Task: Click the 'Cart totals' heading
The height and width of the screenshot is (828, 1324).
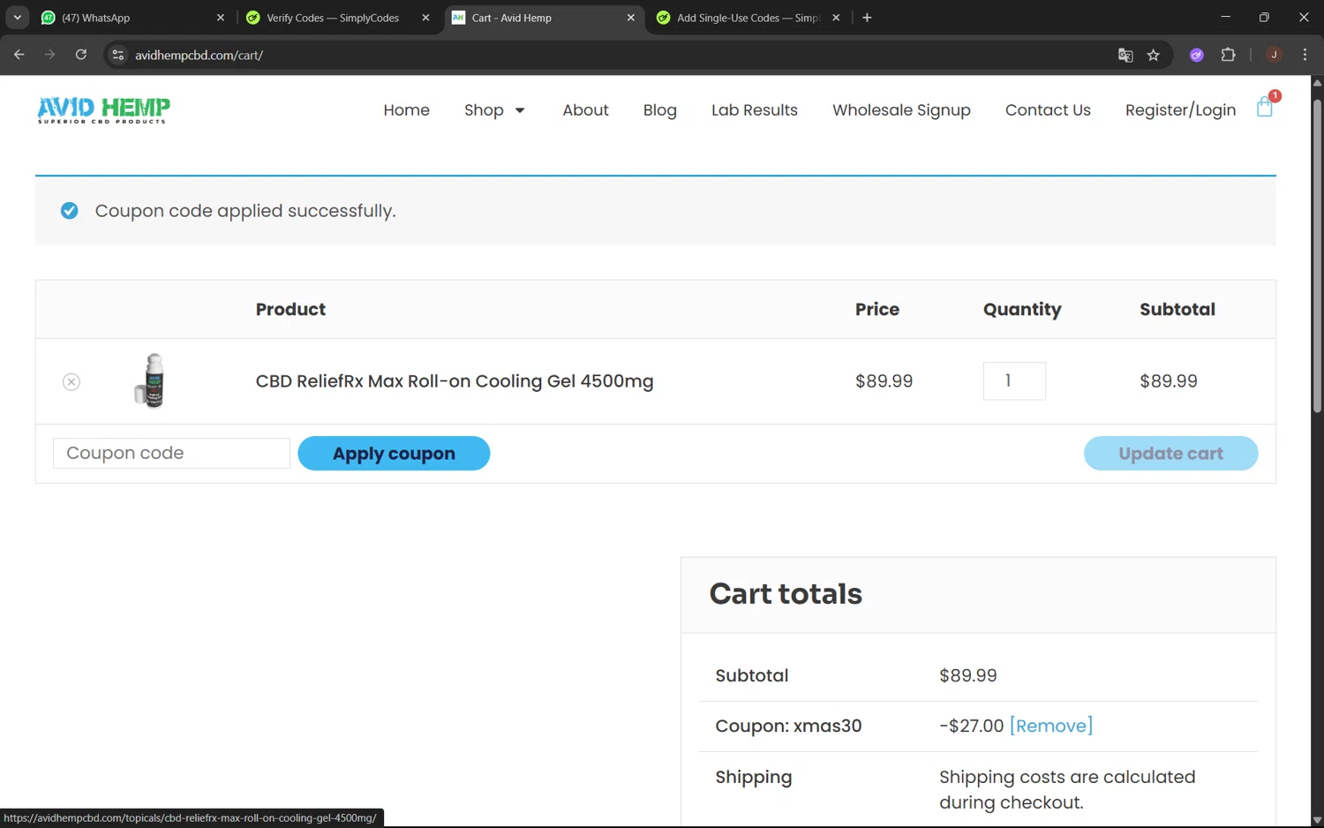Action: click(x=786, y=594)
